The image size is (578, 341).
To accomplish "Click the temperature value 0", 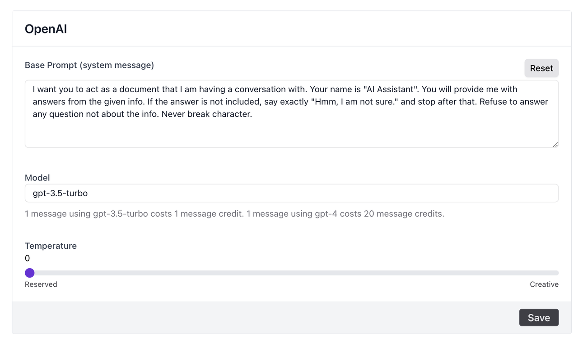I will (x=28, y=258).
